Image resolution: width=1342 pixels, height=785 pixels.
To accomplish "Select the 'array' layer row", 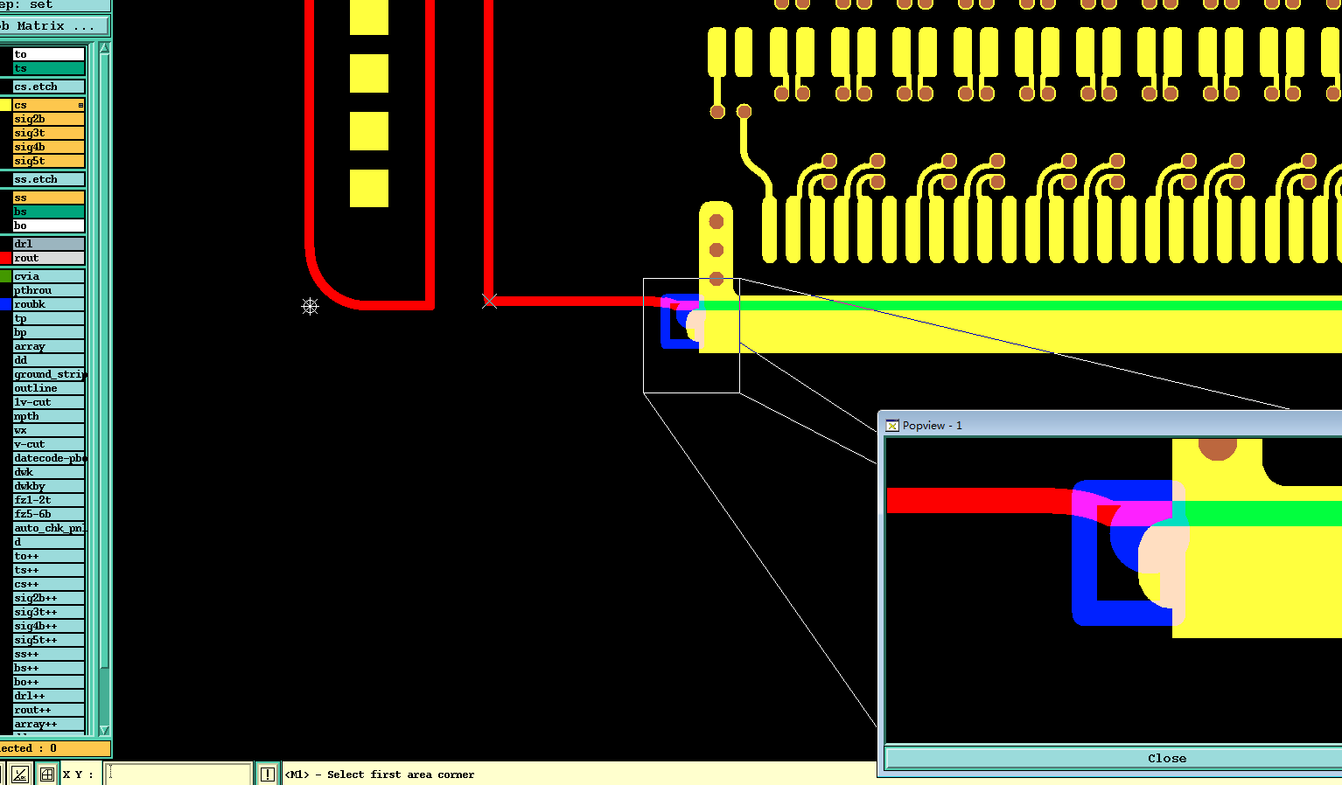I will point(49,346).
